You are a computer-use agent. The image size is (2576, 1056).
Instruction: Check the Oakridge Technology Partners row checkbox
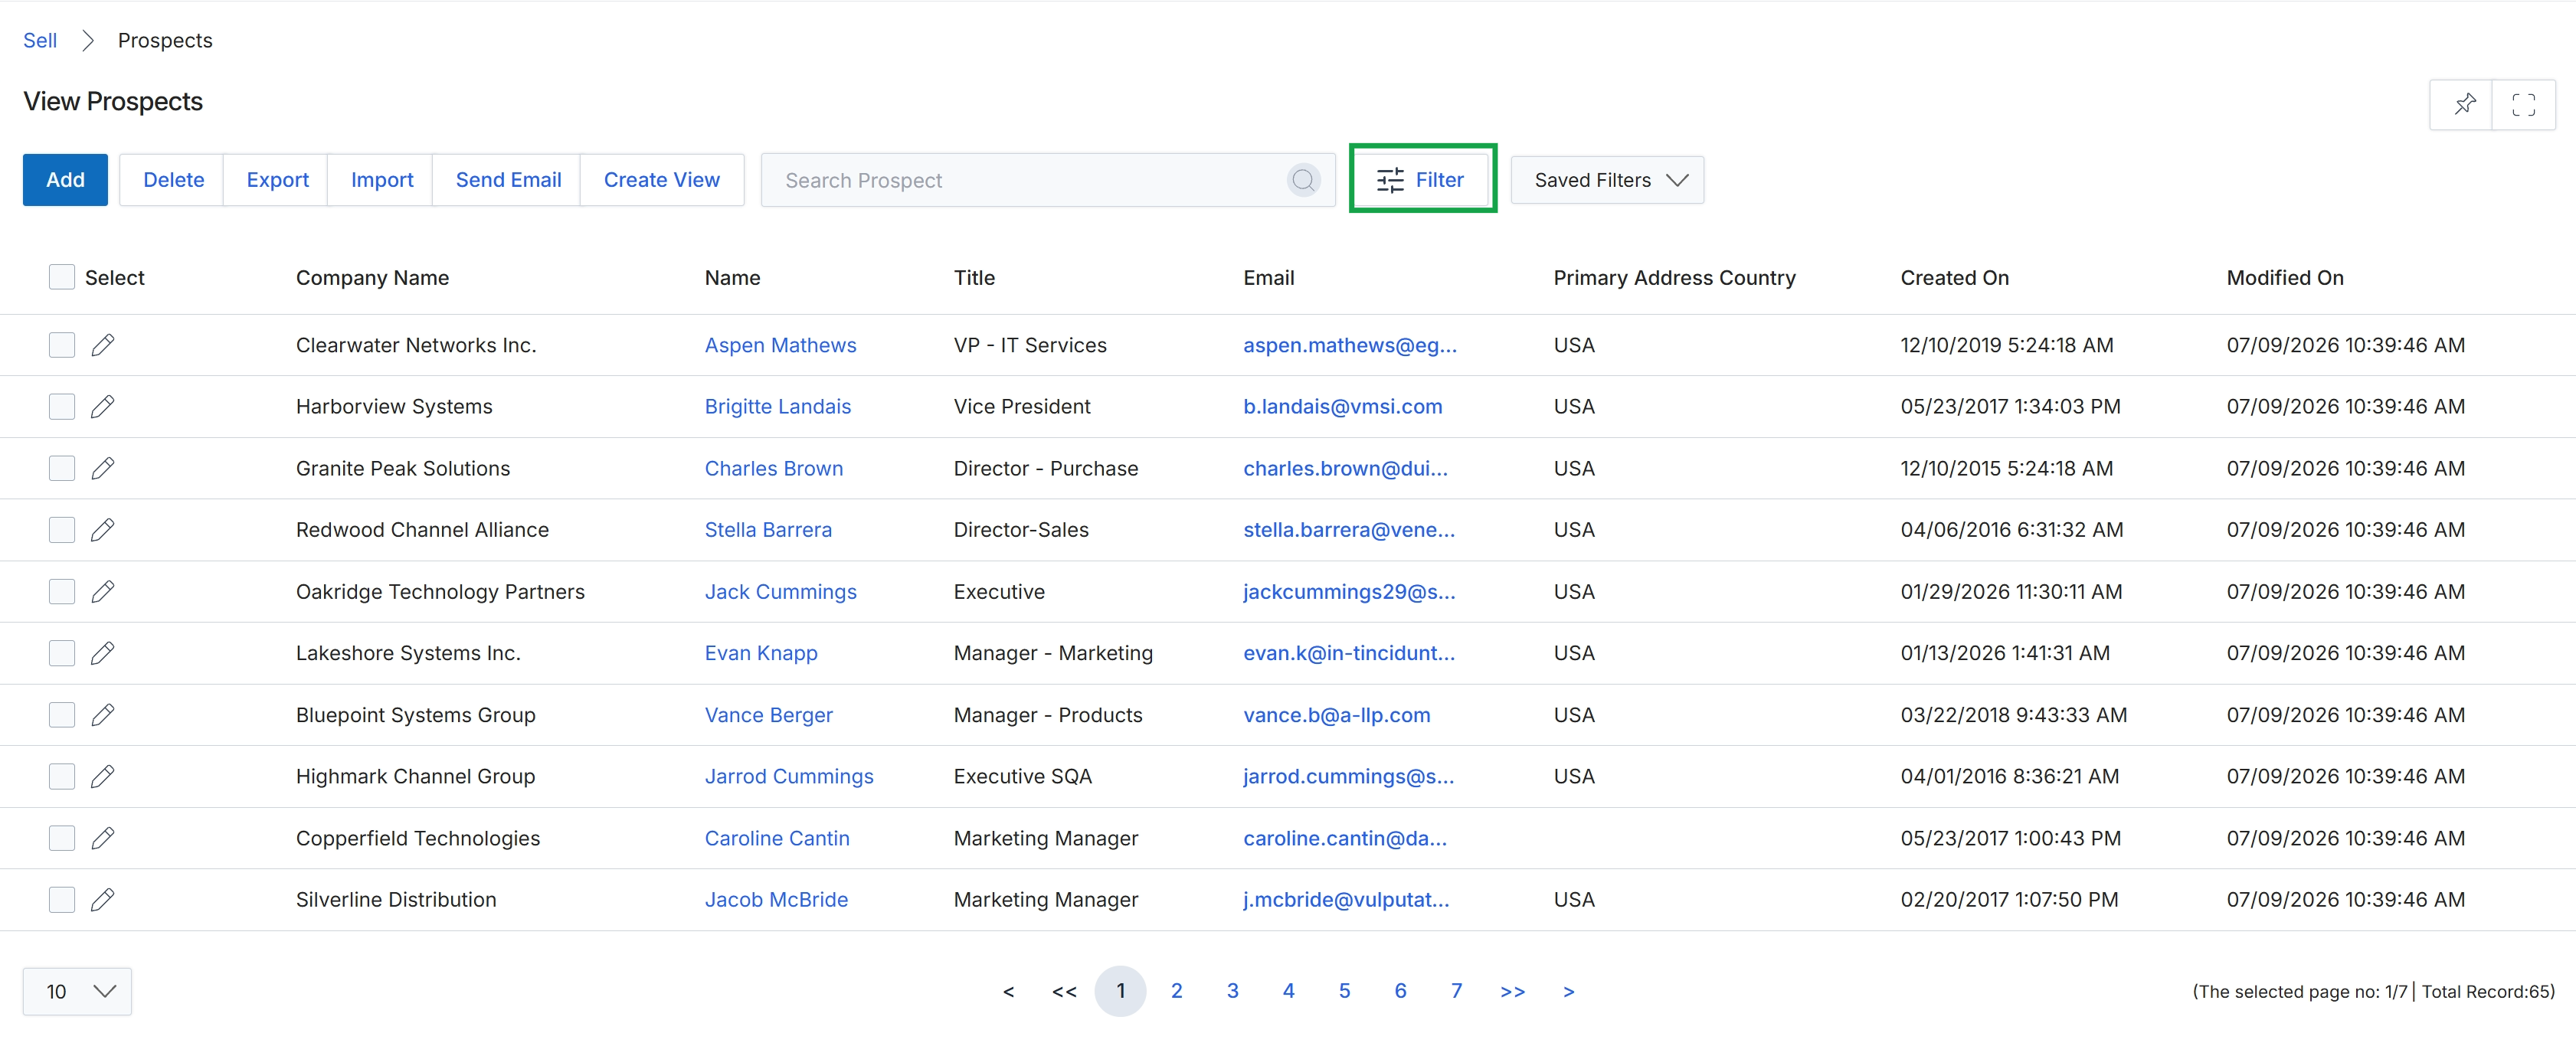[62, 592]
